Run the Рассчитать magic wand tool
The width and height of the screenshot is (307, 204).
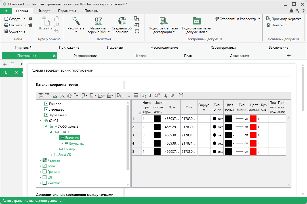[x=76, y=21]
